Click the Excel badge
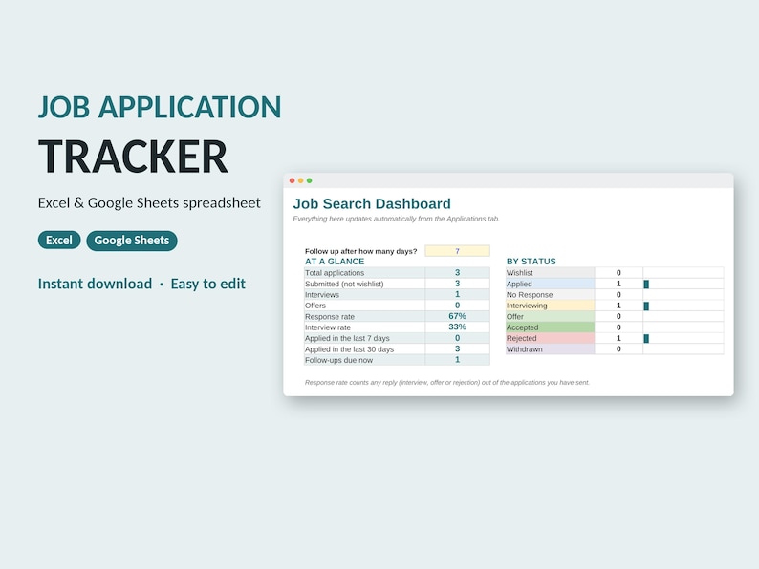Screen dimensions: 759x569 (59, 241)
